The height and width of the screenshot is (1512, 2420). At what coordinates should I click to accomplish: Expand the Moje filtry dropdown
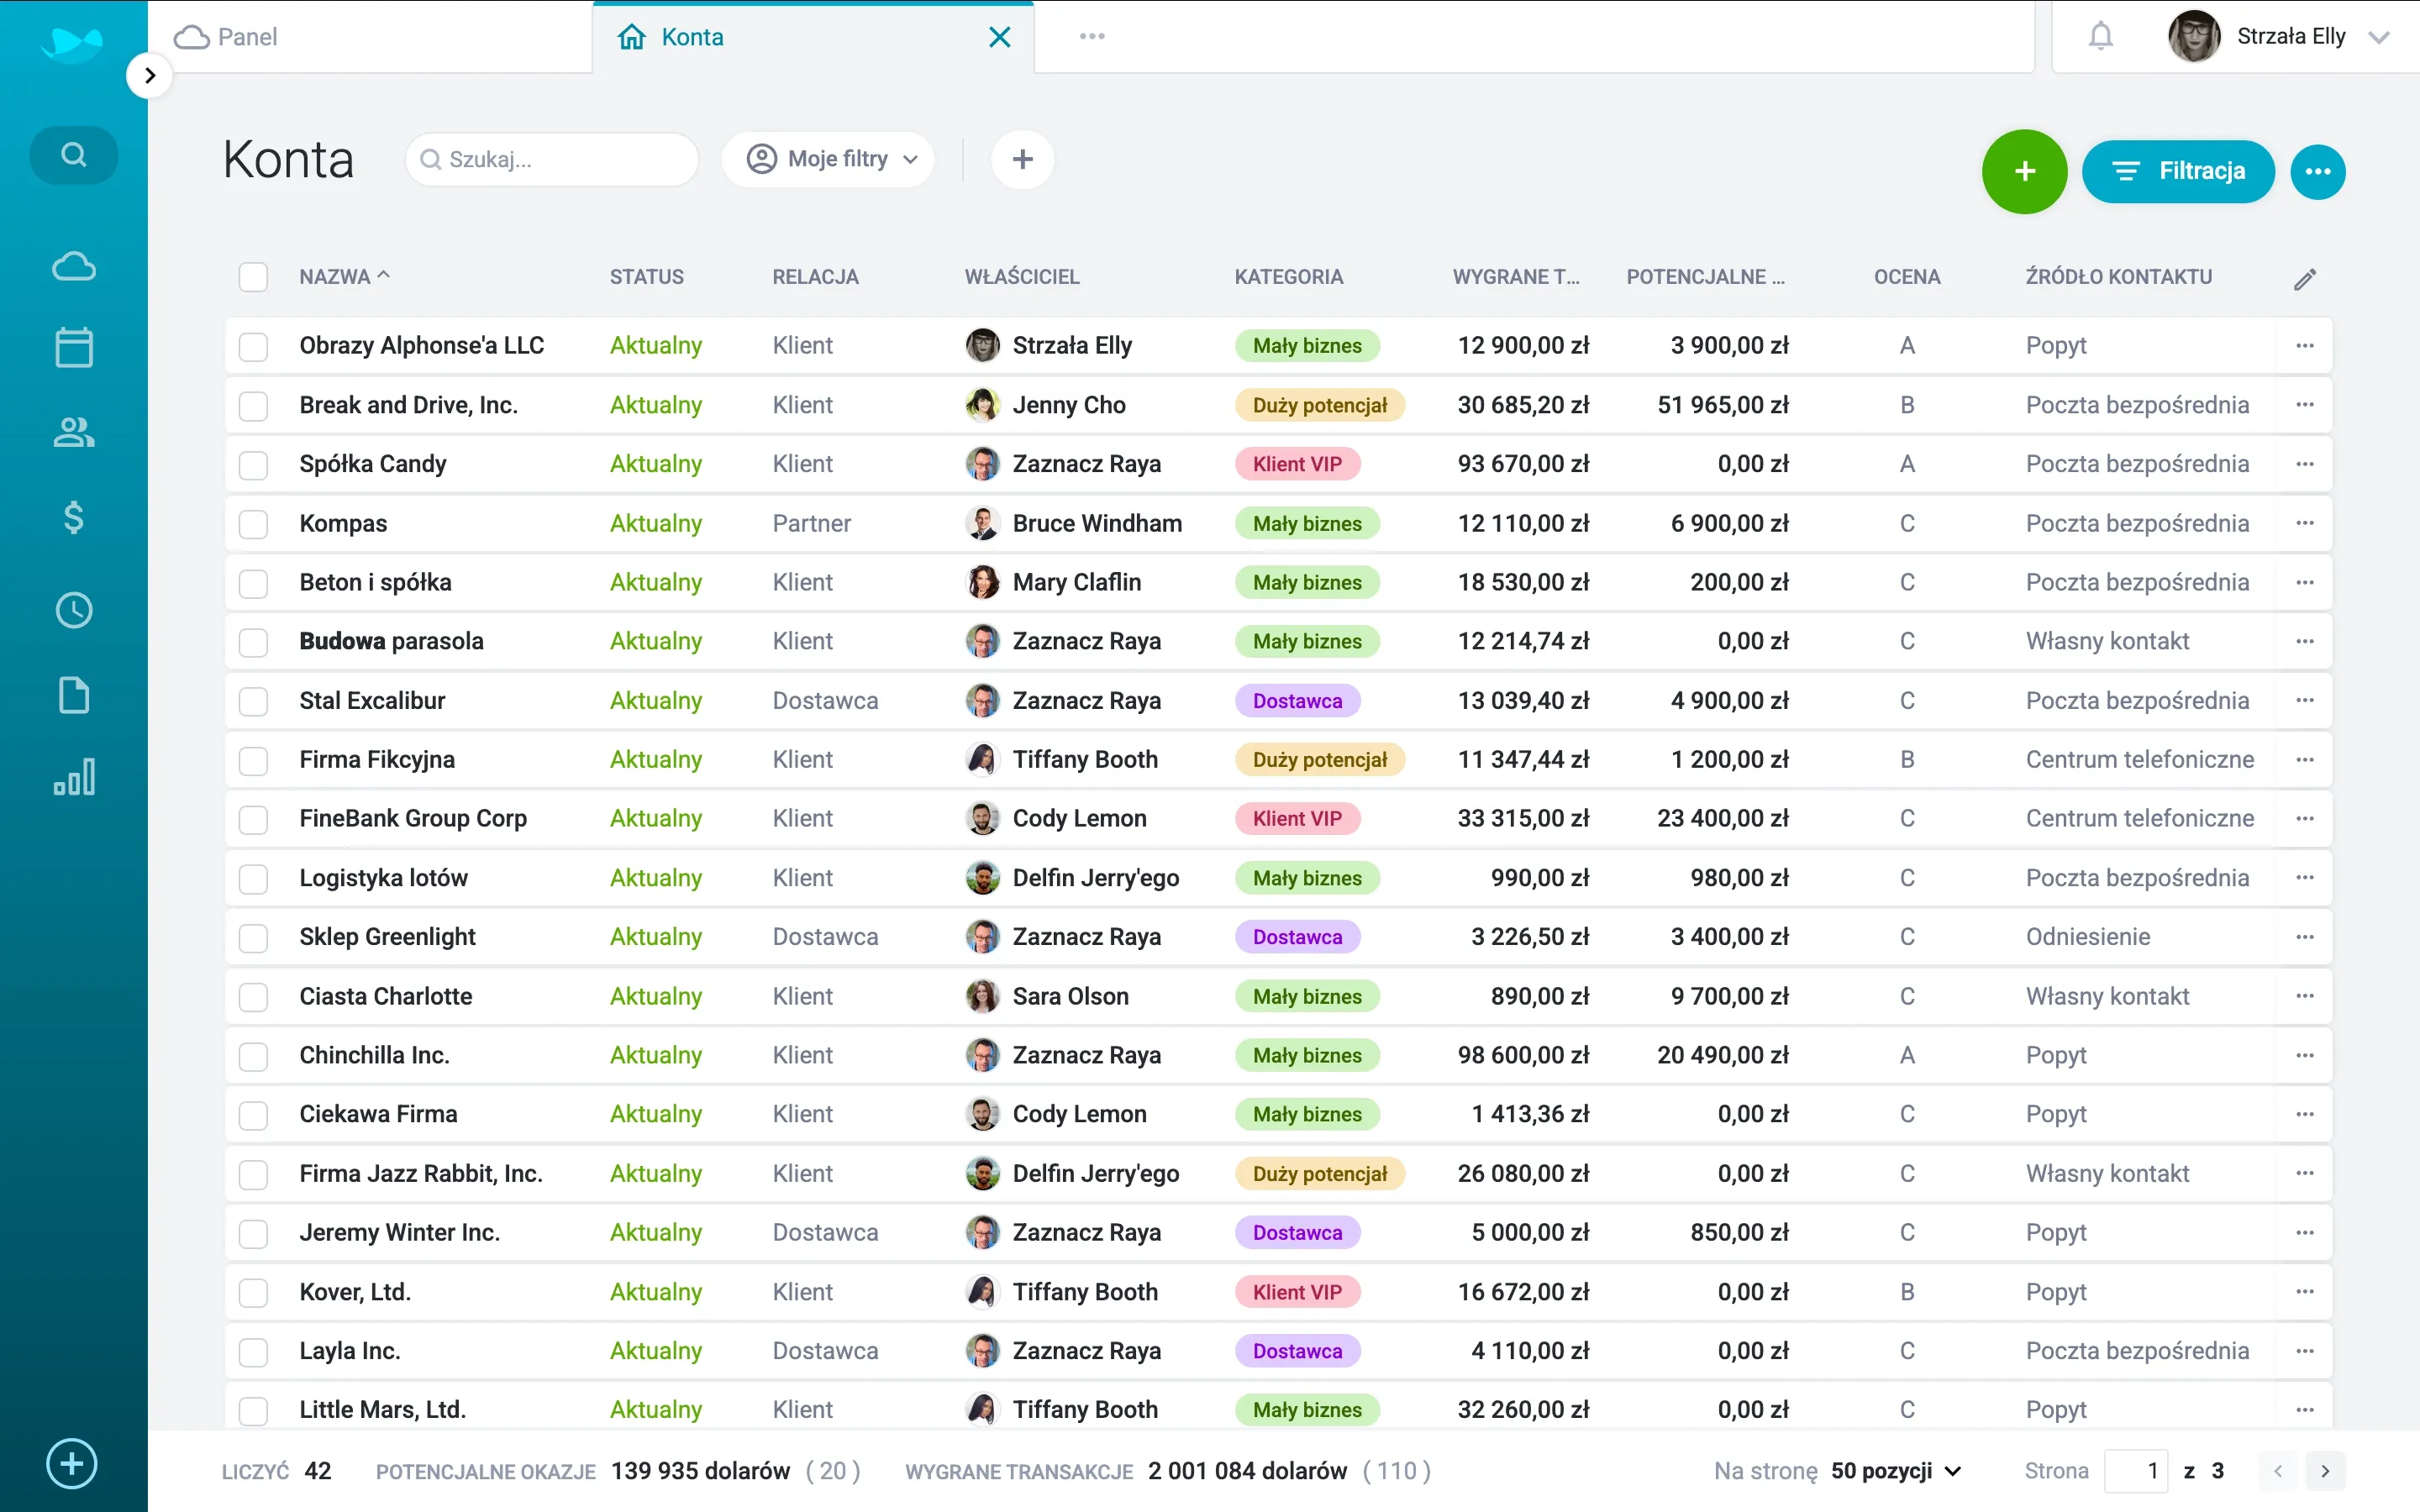click(x=828, y=159)
